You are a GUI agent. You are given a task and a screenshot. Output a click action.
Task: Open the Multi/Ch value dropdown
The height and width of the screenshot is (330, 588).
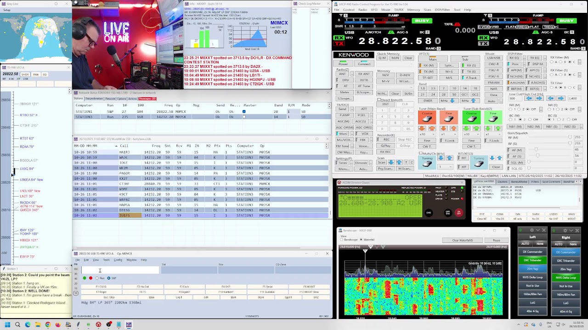click(445, 167)
